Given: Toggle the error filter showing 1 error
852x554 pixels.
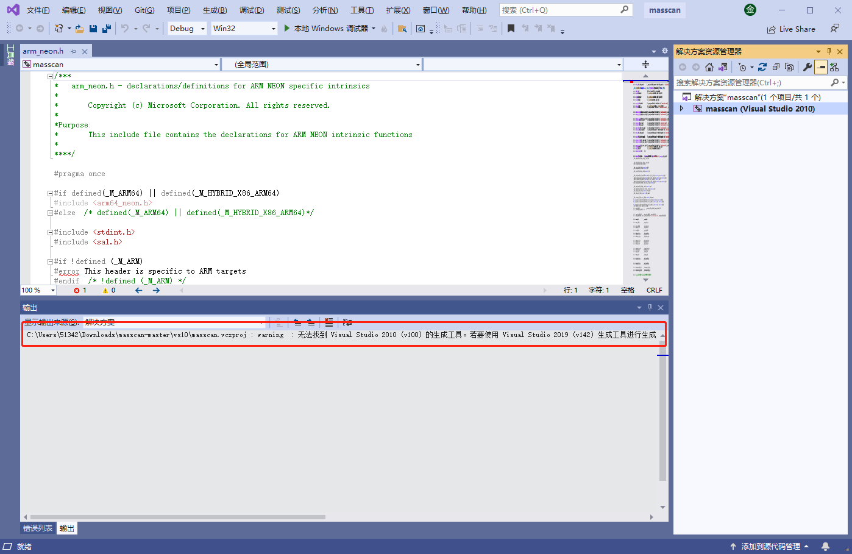Looking at the screenshot, I should tap(79, 290).
